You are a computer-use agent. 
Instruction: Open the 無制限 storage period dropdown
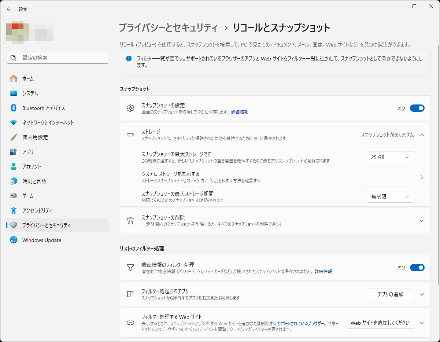tap(390, 196)
